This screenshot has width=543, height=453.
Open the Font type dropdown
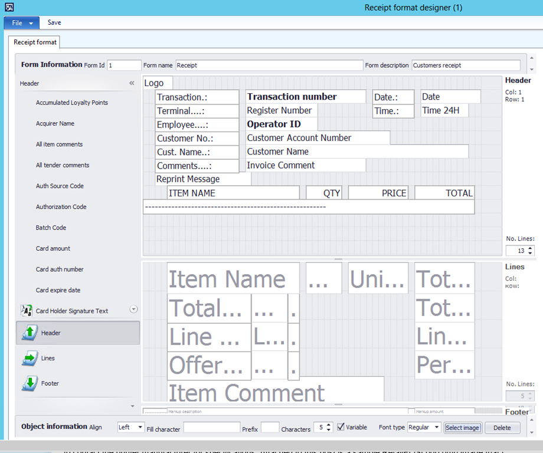(436, 427)
